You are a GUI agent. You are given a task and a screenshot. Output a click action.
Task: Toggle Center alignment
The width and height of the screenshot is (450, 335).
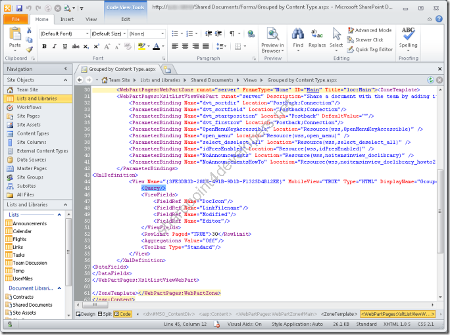point(185,46)
